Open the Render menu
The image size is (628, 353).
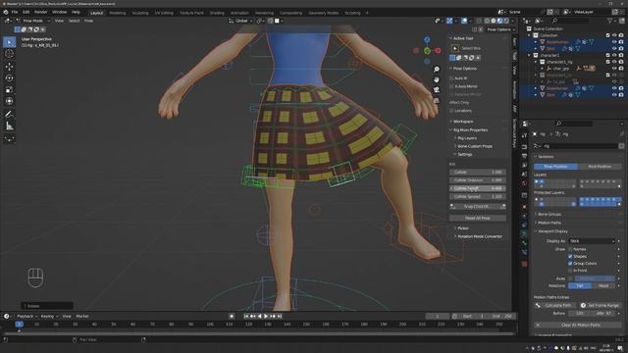[40, 12]
